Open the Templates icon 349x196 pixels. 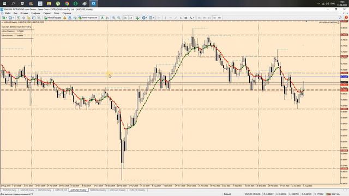[x=151, y=18]
